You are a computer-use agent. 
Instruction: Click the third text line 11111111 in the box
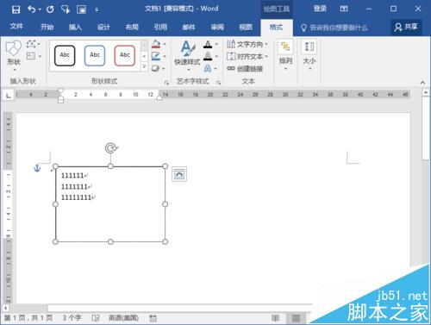click(x=76, y=197)
